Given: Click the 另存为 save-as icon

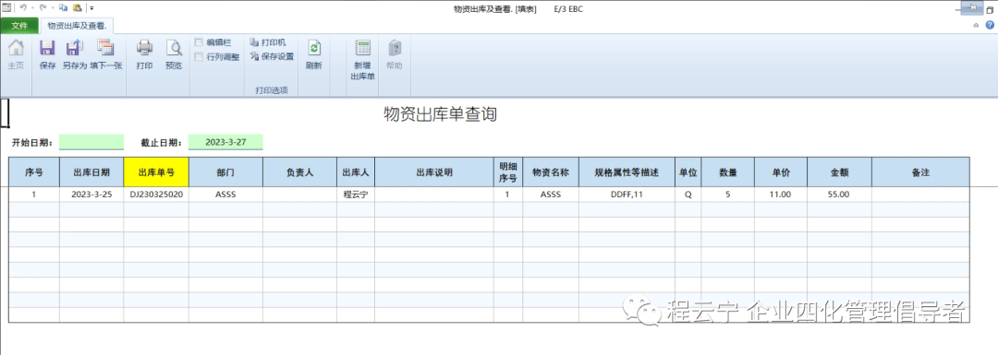Looking at the screenshot, I should click(75, 48).
